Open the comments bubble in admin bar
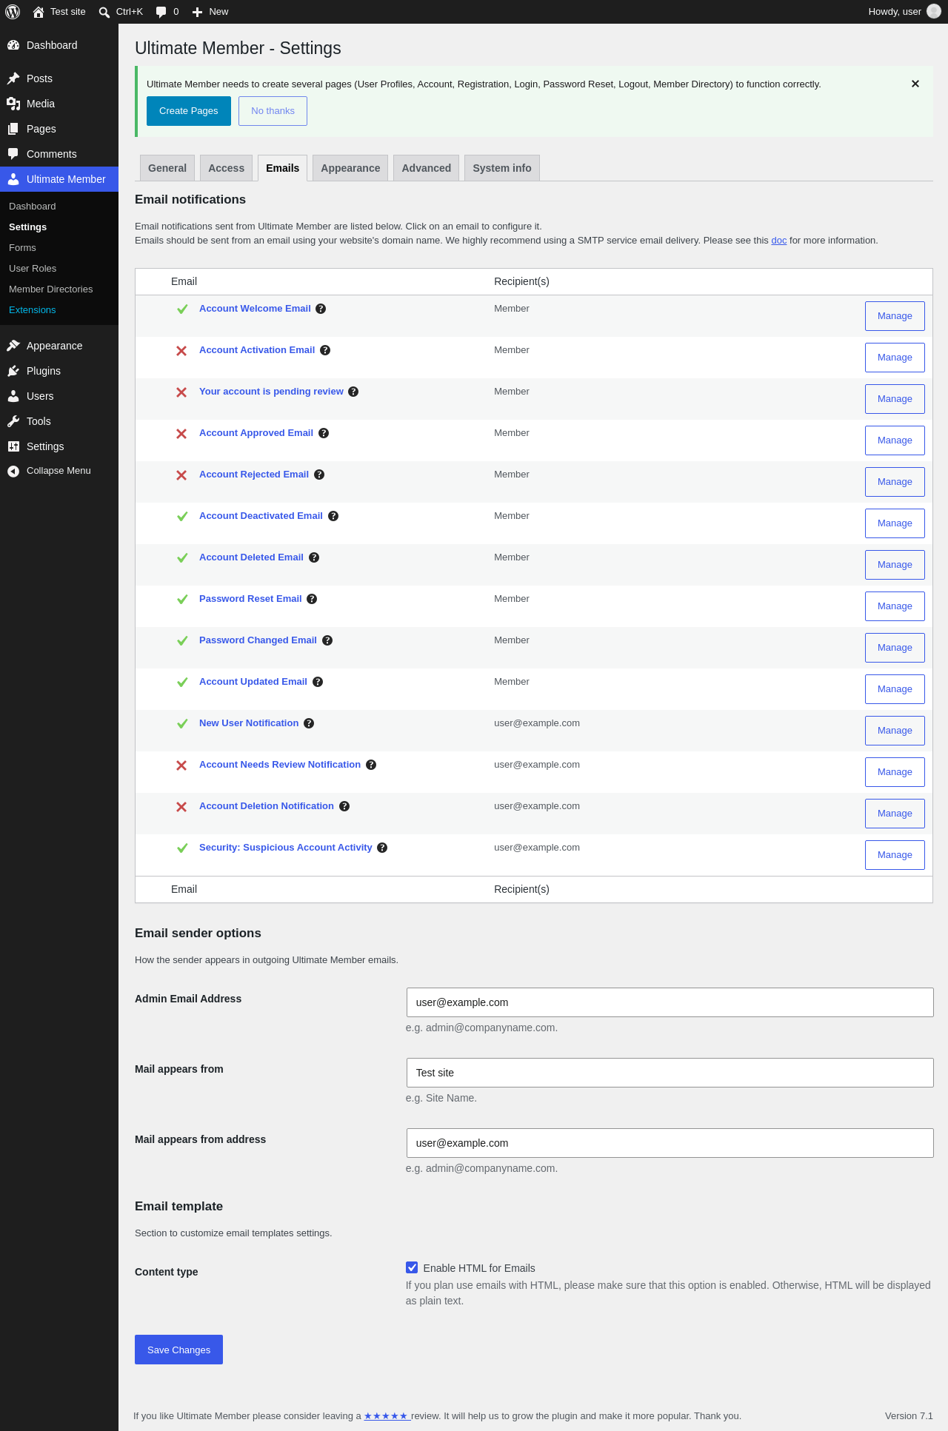 pos(161,12)
